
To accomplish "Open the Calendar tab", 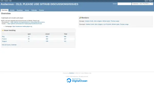I will [34, 10].
